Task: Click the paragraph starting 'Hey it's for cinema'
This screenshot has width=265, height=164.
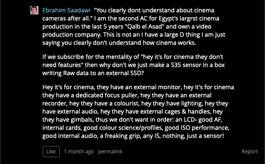Action: point(138,111)
